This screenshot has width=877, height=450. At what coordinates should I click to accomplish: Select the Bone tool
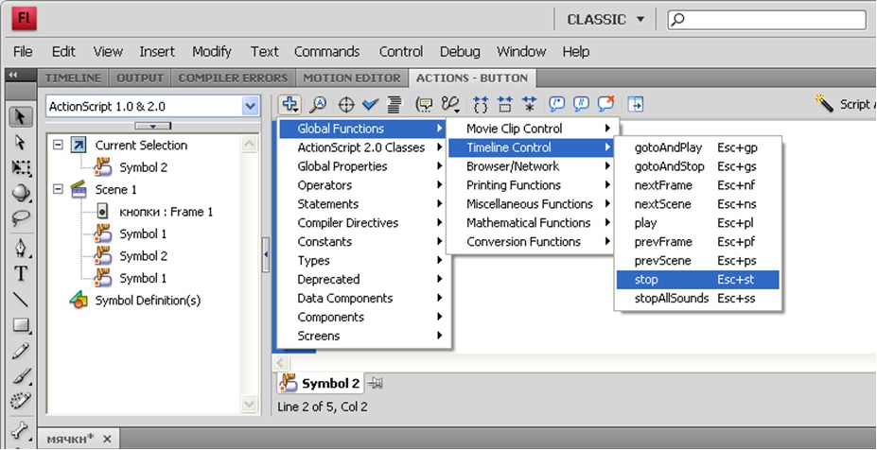point(21,430)
